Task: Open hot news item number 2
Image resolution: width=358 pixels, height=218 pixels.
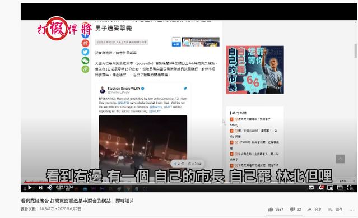Action: [254, 133]
